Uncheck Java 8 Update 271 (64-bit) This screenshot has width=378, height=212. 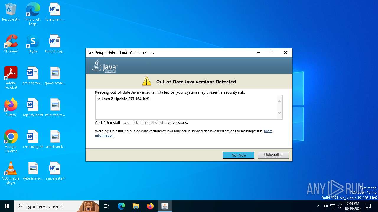click(x=99, y=99)
